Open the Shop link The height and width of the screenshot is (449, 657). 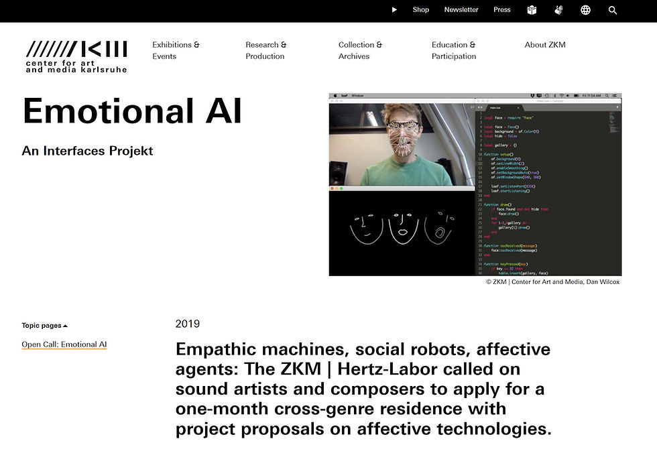click(x=421, y=9)
